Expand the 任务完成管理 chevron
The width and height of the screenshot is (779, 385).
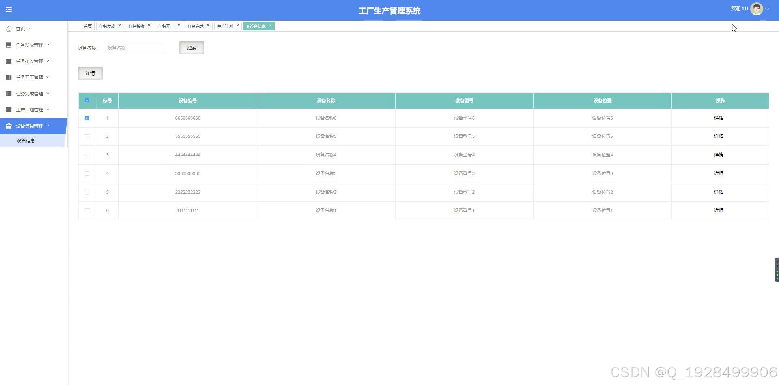click(x=48, y=93)
